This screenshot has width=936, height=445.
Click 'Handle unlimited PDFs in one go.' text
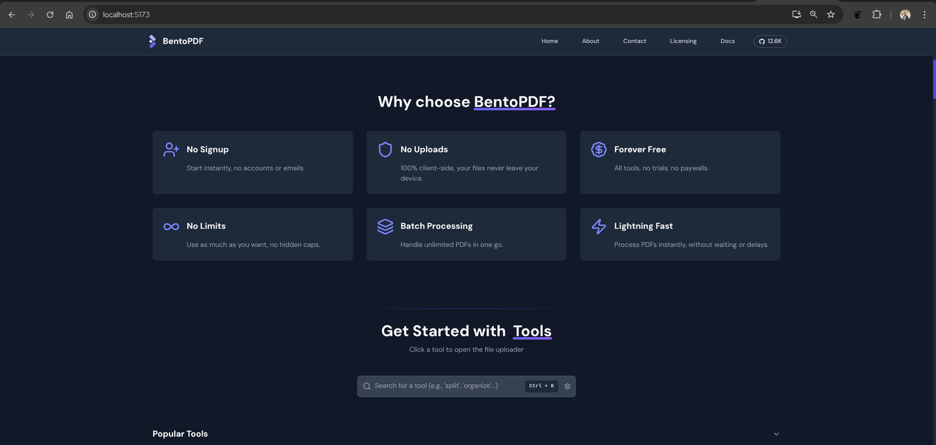click(x=452, y=245)
